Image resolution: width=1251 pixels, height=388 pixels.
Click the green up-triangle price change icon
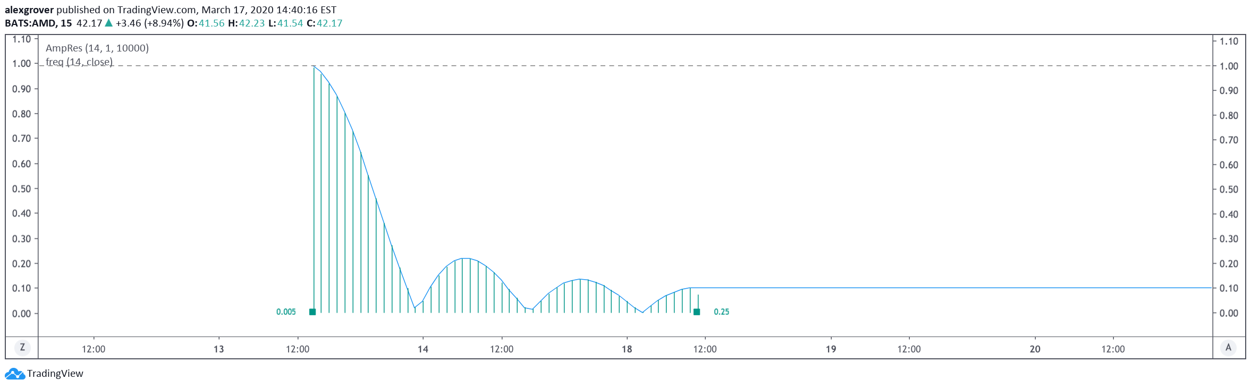pyautogui.click(x=108, y=23)
